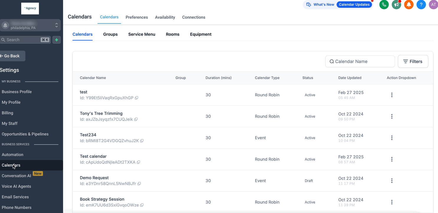Copy the Test234 calendar ID
The image size is (438, 213).
pyautogui.click(x=142, y=141)
